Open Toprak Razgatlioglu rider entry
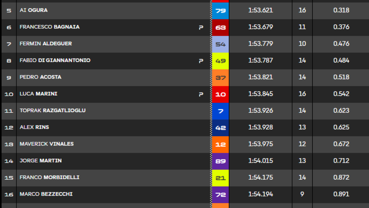The height and width of the screenshot is (208, 369). click(53, 110)
